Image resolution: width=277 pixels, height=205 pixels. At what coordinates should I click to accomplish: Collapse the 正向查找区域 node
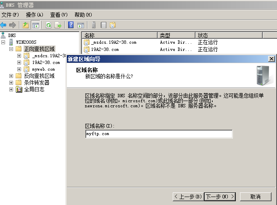pyautogui.click(x=11, y=49)
